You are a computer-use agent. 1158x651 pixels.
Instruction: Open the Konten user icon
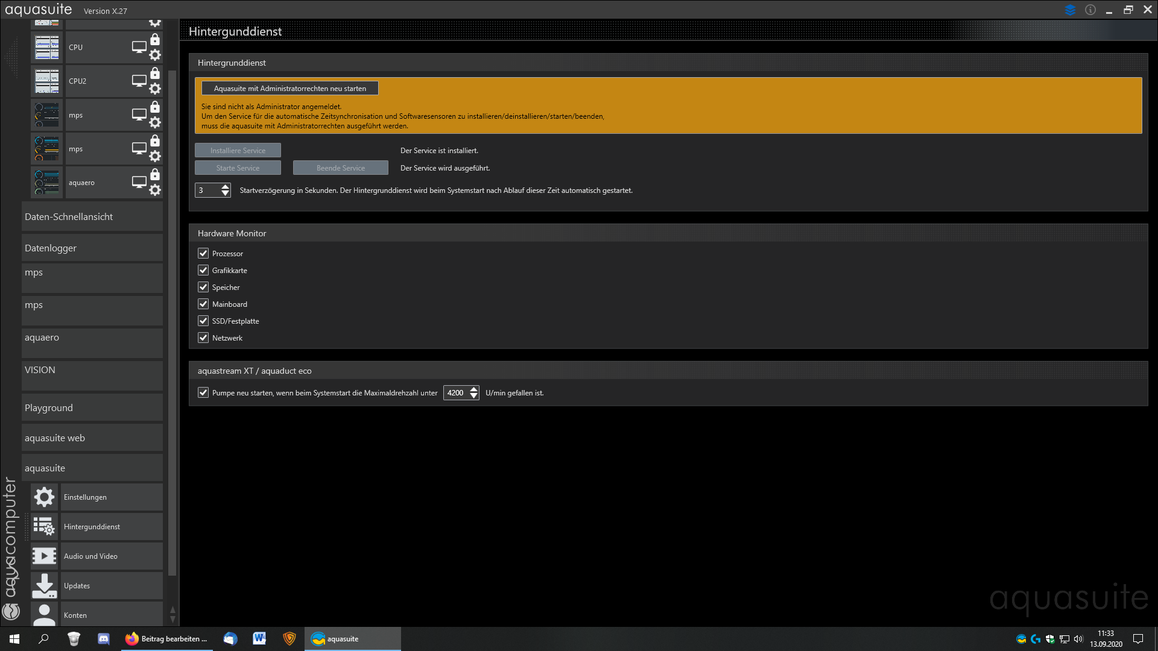(x=44, y=614)
